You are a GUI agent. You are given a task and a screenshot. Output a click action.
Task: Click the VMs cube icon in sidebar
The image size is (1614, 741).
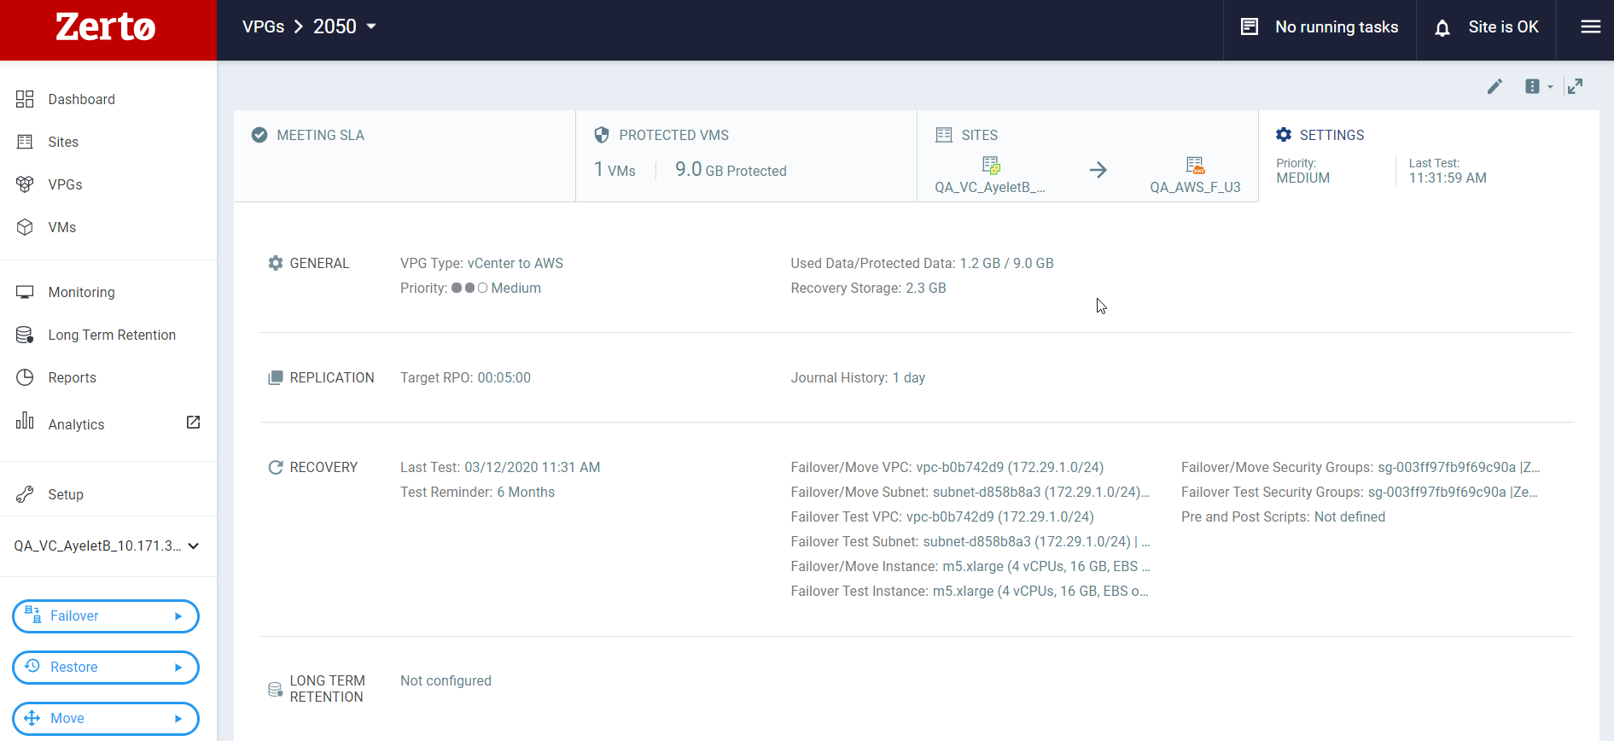[x=25, y=227]
